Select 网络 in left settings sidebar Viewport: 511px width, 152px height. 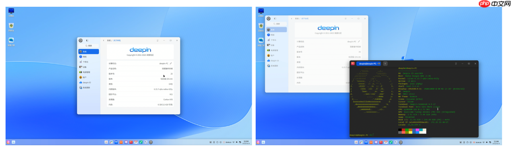(88, 57)
